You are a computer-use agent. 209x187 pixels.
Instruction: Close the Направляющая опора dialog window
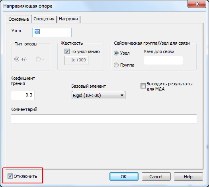197,4
